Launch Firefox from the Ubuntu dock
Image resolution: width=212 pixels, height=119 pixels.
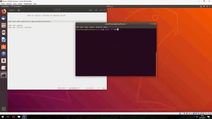(x=4, y=11)
